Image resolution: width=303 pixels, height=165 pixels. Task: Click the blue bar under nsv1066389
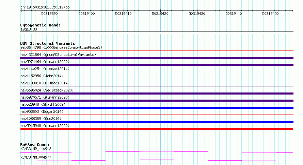(x=157, y=122)
